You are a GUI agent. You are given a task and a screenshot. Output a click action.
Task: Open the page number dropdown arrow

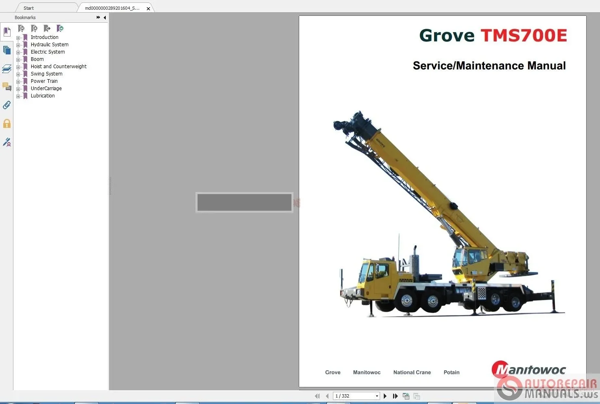tap(377, 396)
